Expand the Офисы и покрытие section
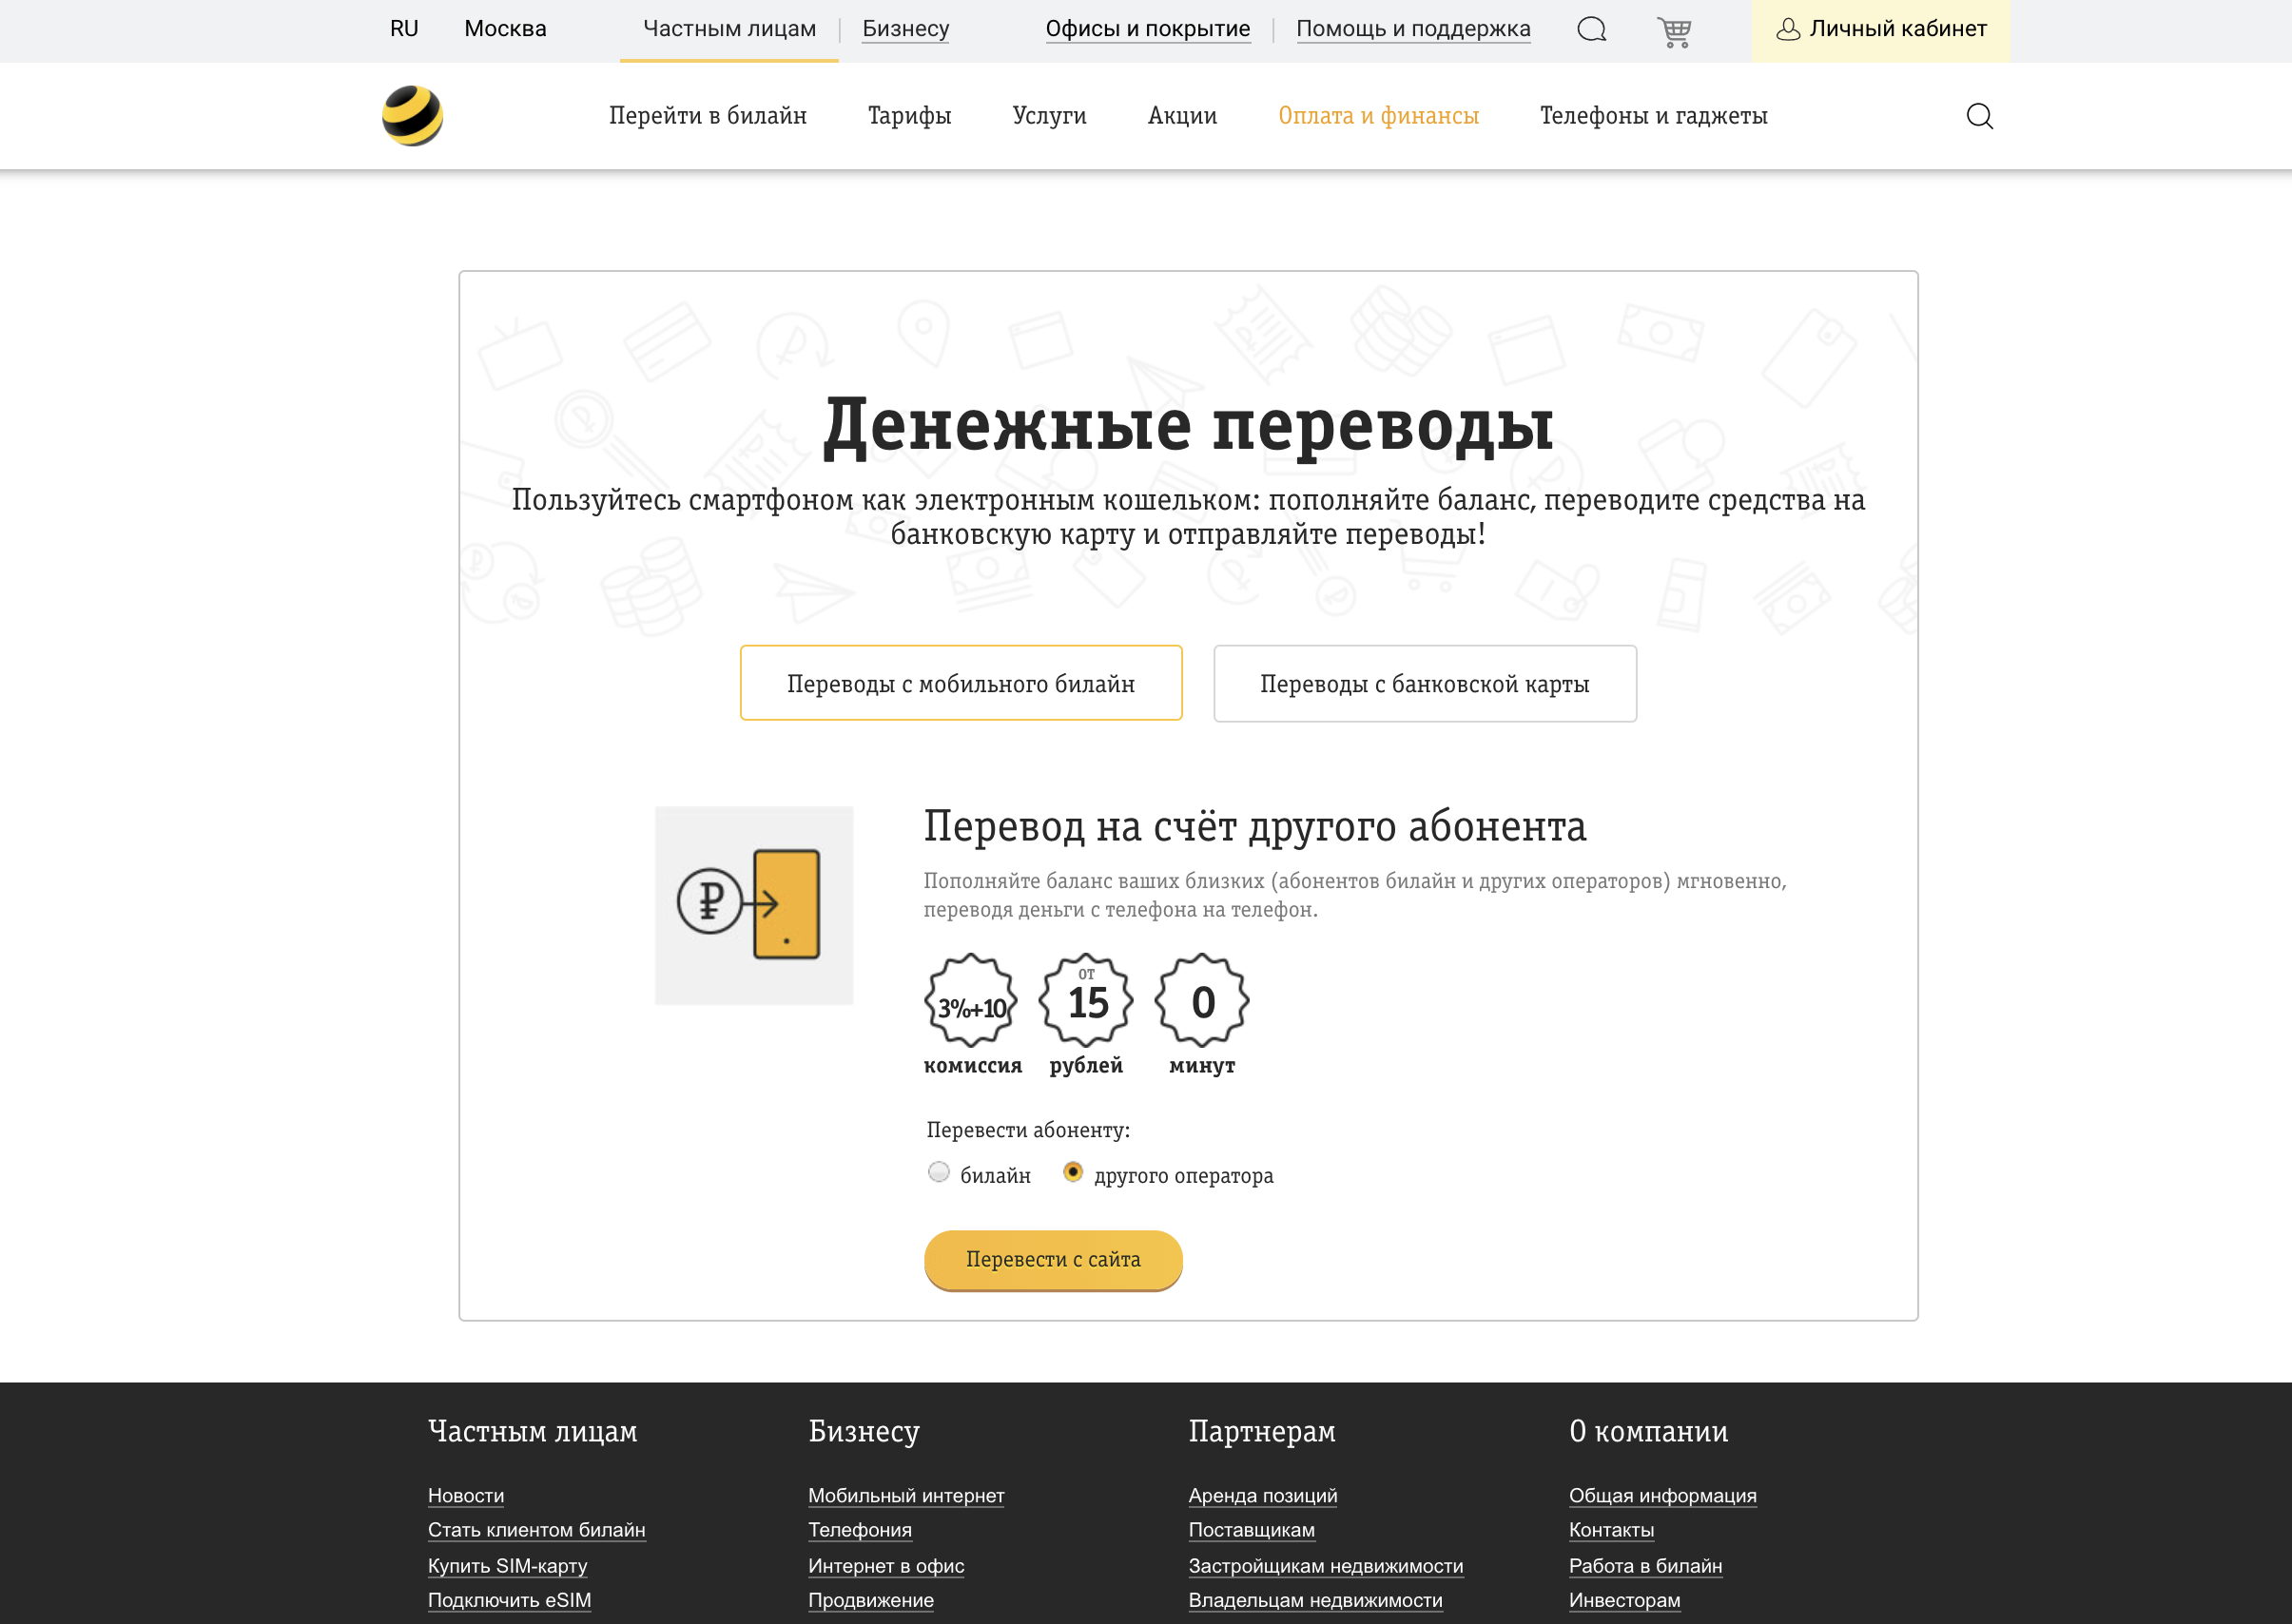Screen dimensions: 2292x1624 [x=1148, y=29]
